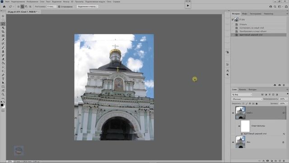The width and height of the screenshot is (289, 163).
Task: Select the Zoom tool in the toolbar
Action: tap(3, 95)
